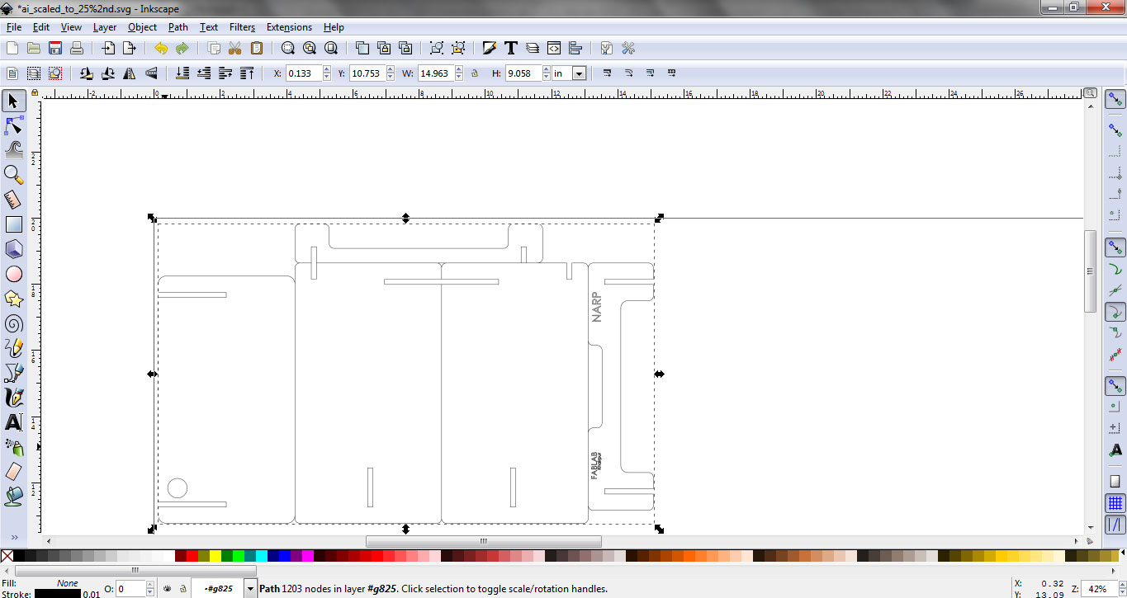Toggle master snapping button
This screenshot has width=1127, height=598.
tap(1115, 100)
